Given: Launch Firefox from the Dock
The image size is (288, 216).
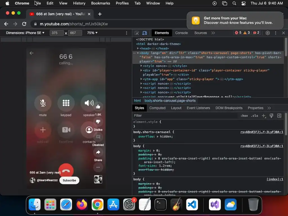Looking at the screenshot, I should (x=82, y=204).
